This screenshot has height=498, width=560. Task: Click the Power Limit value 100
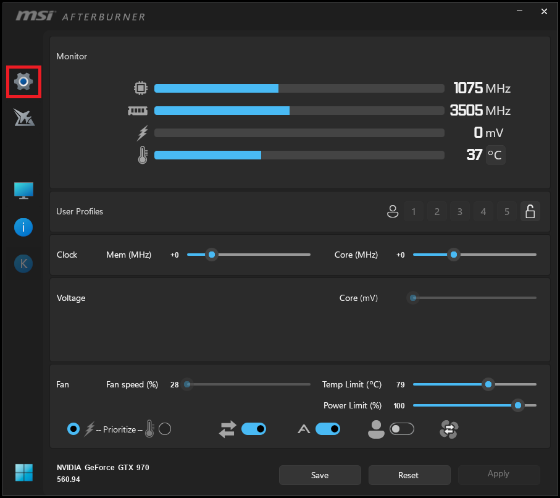[399, 406]
